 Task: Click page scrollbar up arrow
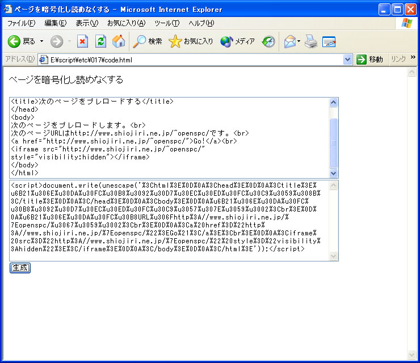(411, 71)
